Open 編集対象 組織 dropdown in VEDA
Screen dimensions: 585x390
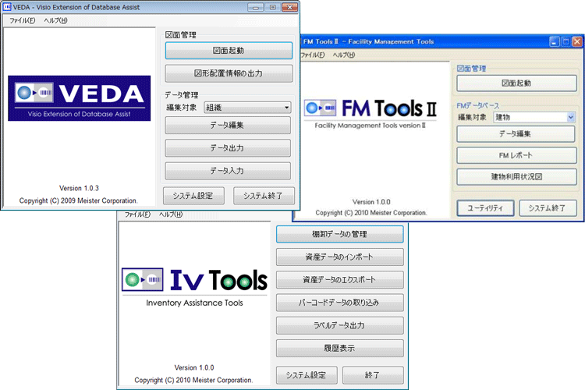(x=248, y=108)
